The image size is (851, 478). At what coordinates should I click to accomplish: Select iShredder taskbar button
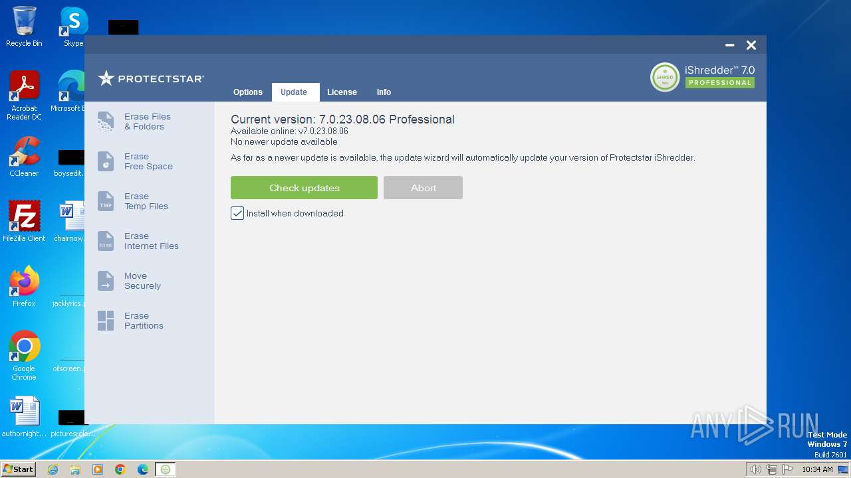click(x=166, y=469)
